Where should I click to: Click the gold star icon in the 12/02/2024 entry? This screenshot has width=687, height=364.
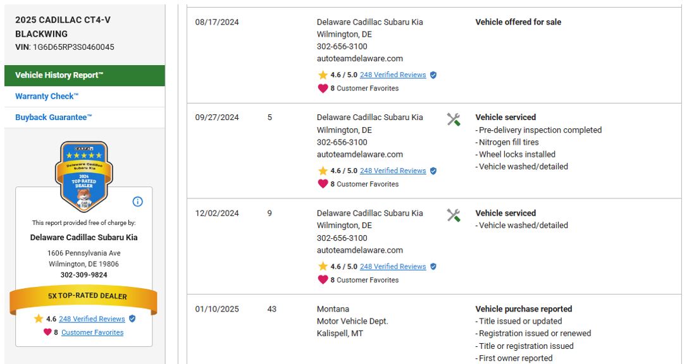(323, 267)
